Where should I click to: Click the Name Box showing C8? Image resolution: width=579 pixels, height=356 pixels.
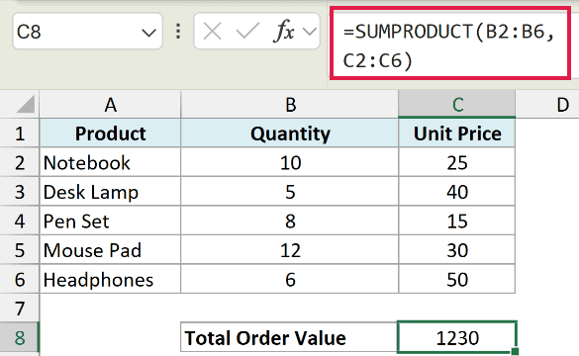coord(87,32)
